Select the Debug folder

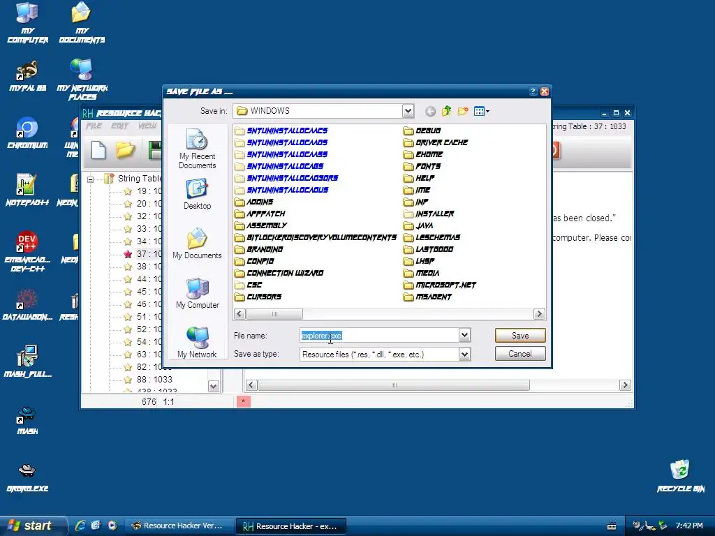422,131
